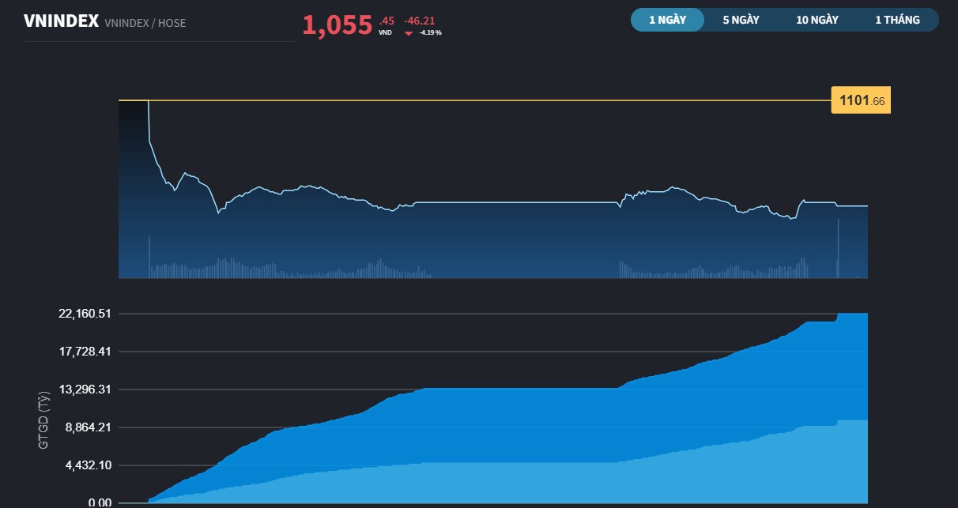Screen dimensions: 958x508
Task: Click the 0.00 axis label
Action: click(100, 502)
